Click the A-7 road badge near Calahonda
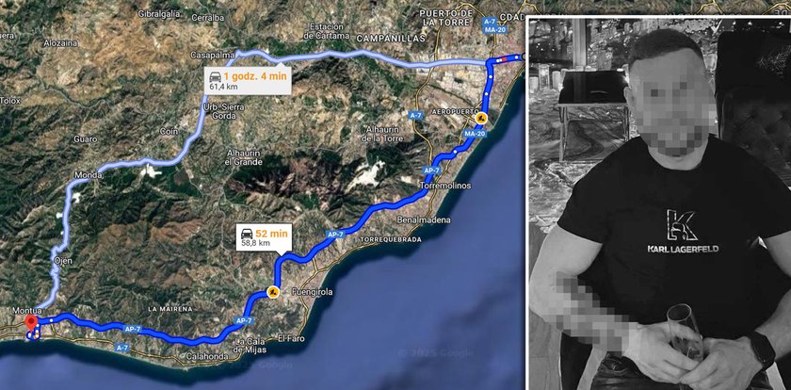The image size is (791, 390). tap(122, 347)
